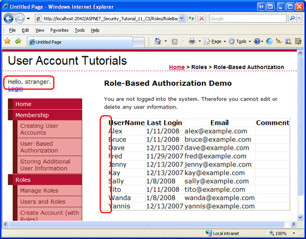306x239 pixels.
Task: Click the Home toolbar icon
Action: point(157,41)
